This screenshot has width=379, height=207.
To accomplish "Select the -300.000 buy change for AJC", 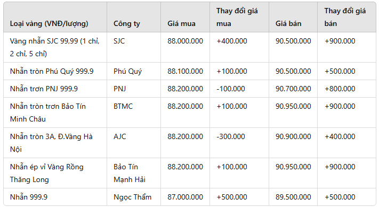I will coord(231,137).
